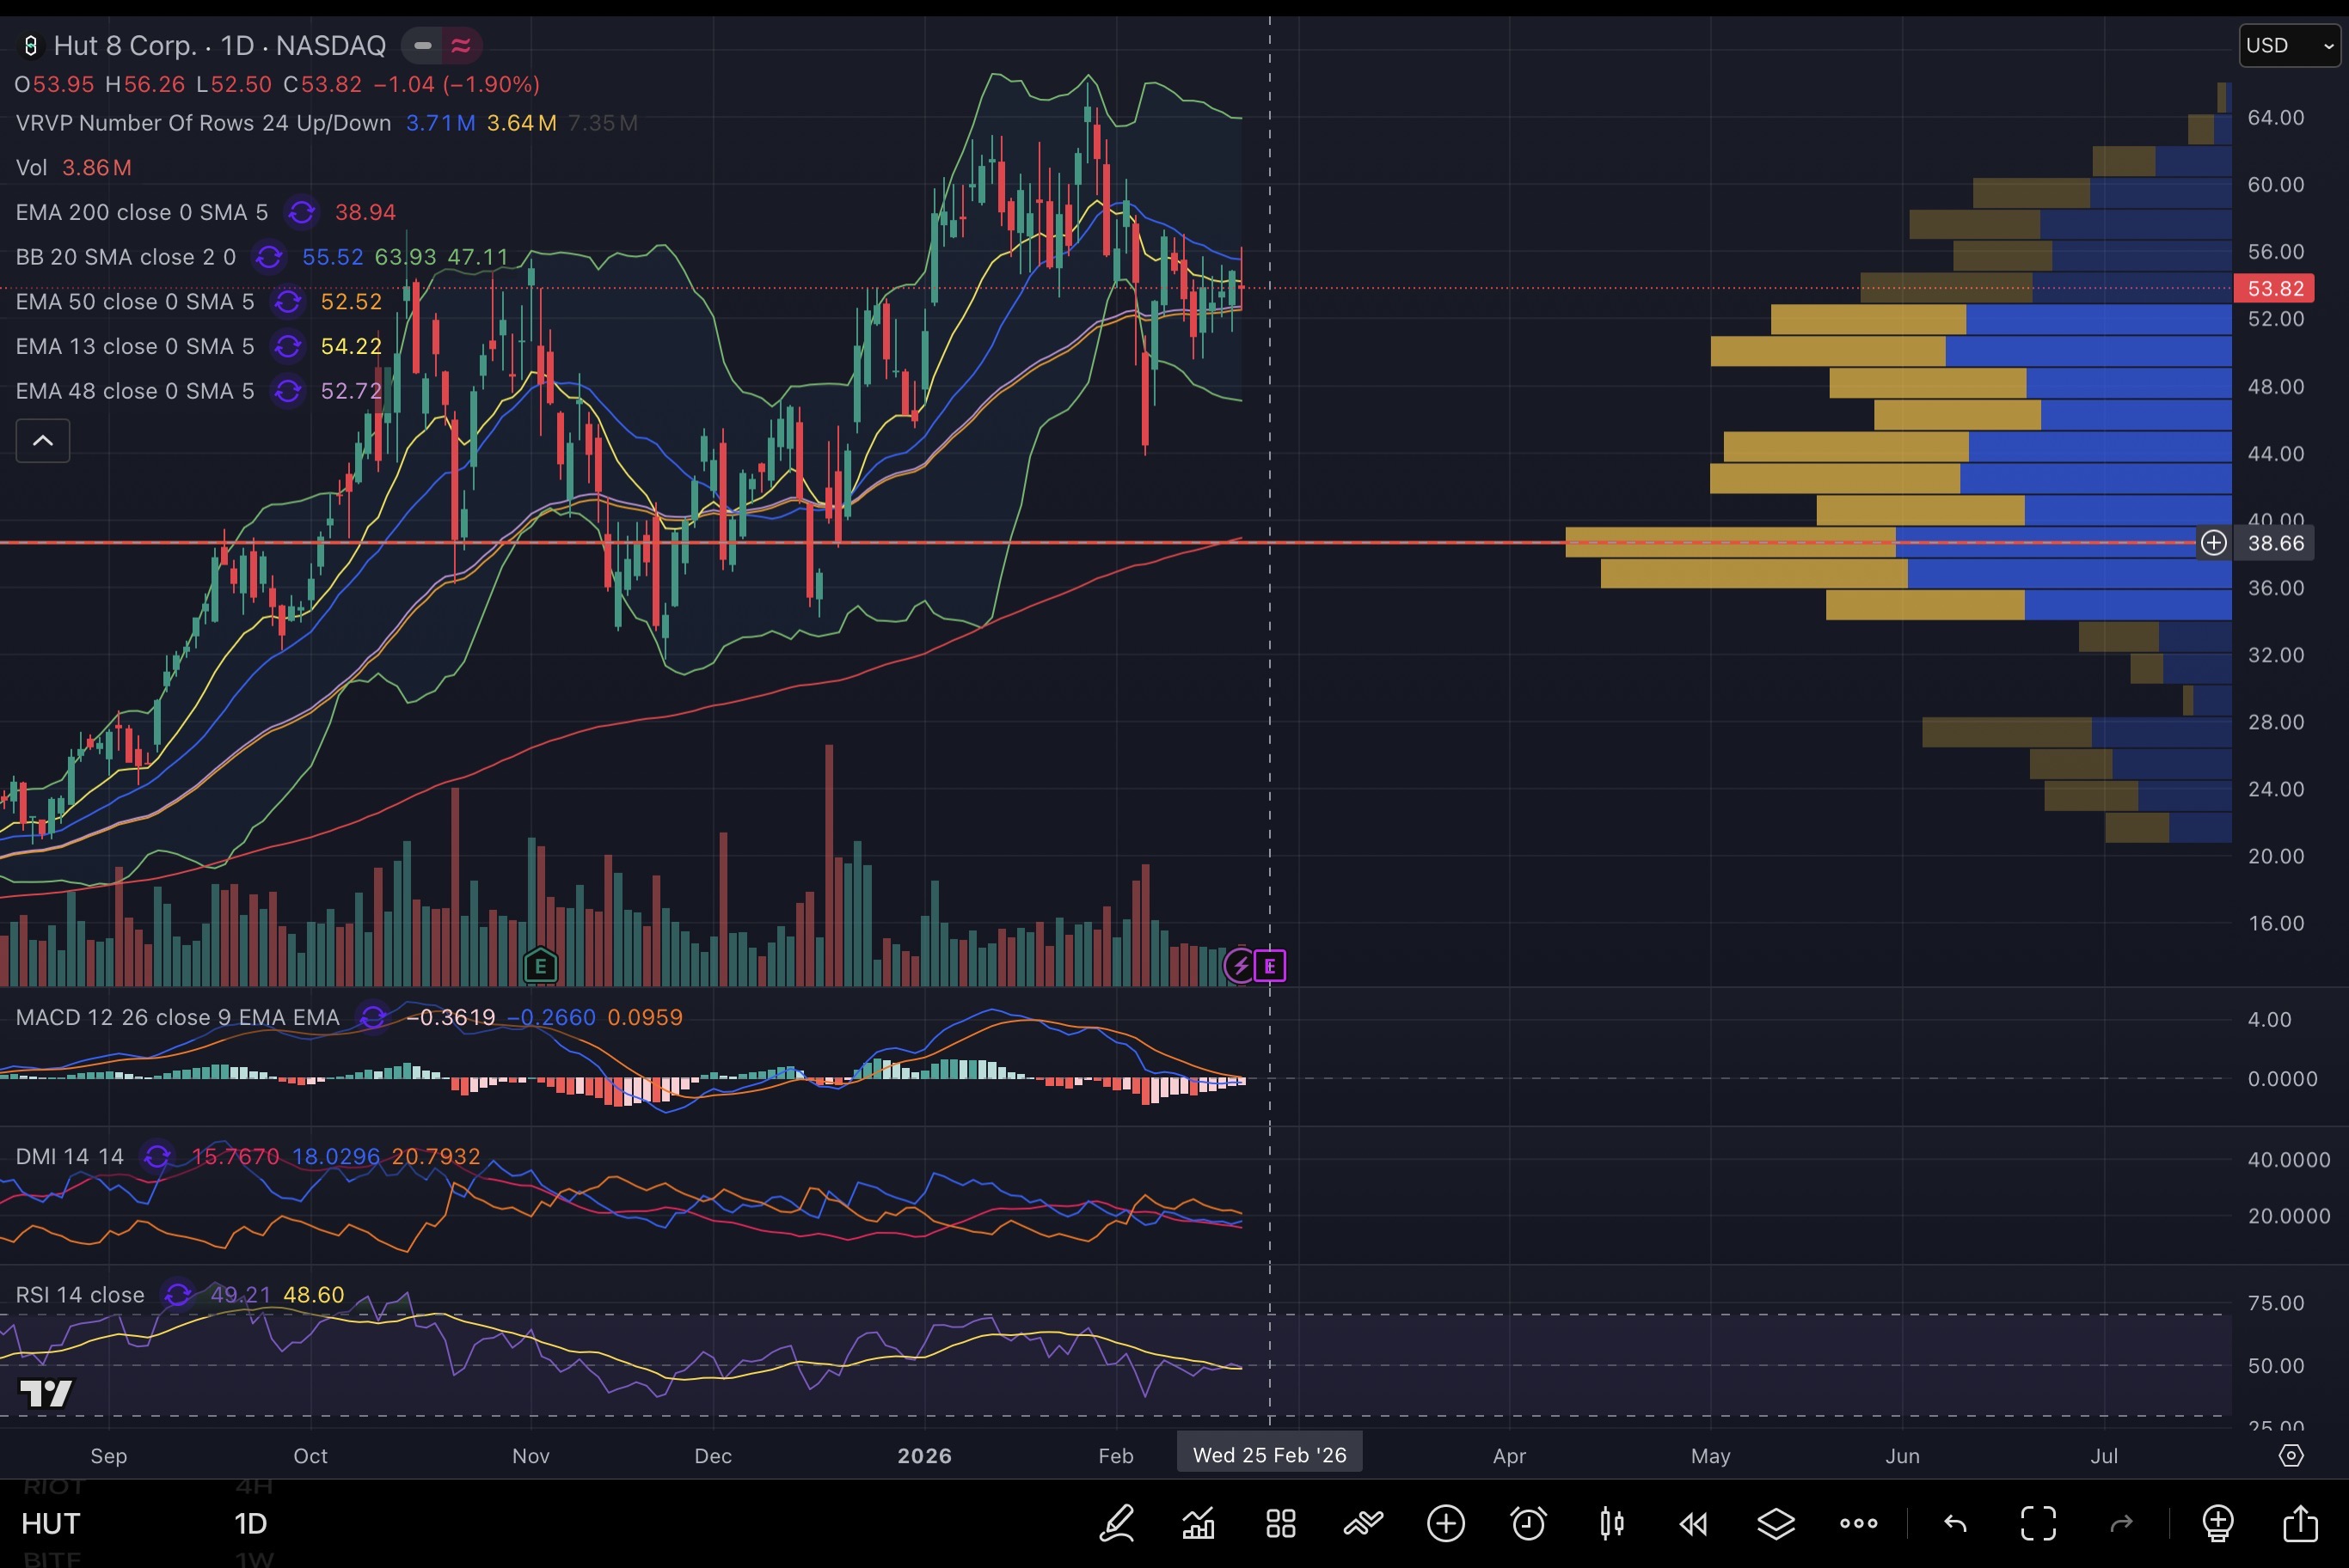This screenshot has height=1568, width=2349.
Task: Select the 1D timeframe label
Action: click(x=250, y=1524)
